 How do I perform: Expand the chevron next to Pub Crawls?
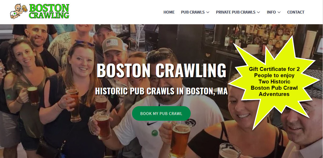(x=208, y=12)
